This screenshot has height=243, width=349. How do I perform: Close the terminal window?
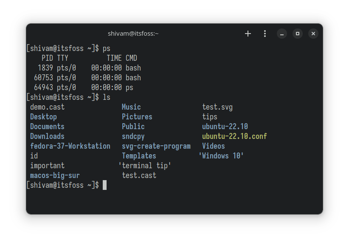(x=313, y=34)
